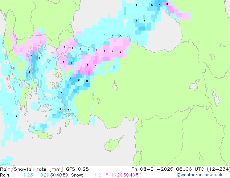Click the "Rain/Snowfall rate [mm]" title text
The height and width of the screenshot is (178, 230).
pos(32,169)
